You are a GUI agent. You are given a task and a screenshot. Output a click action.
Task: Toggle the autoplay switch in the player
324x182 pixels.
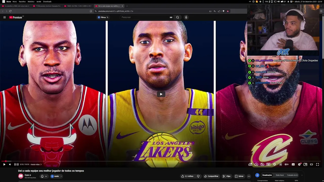coord(287,164)
